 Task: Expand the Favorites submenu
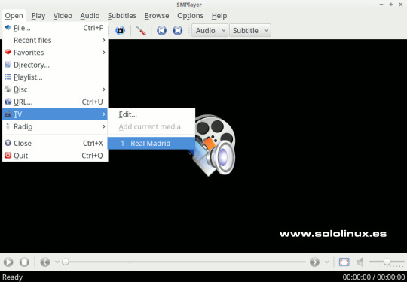(x=55, y=53)
